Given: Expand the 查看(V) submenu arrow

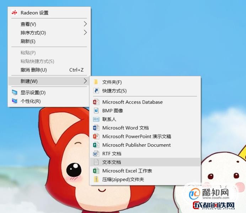Looking at the screenshot, I should [85, 24].
